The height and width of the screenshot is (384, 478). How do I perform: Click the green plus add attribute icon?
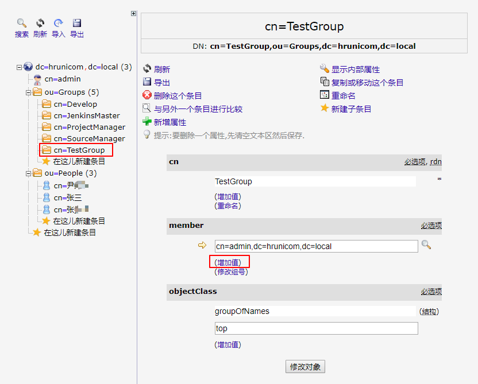147,122
